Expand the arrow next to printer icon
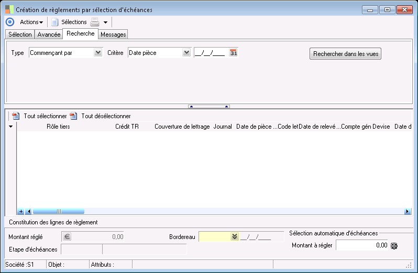This screenshot has width=418, height=273. [106, 22]
